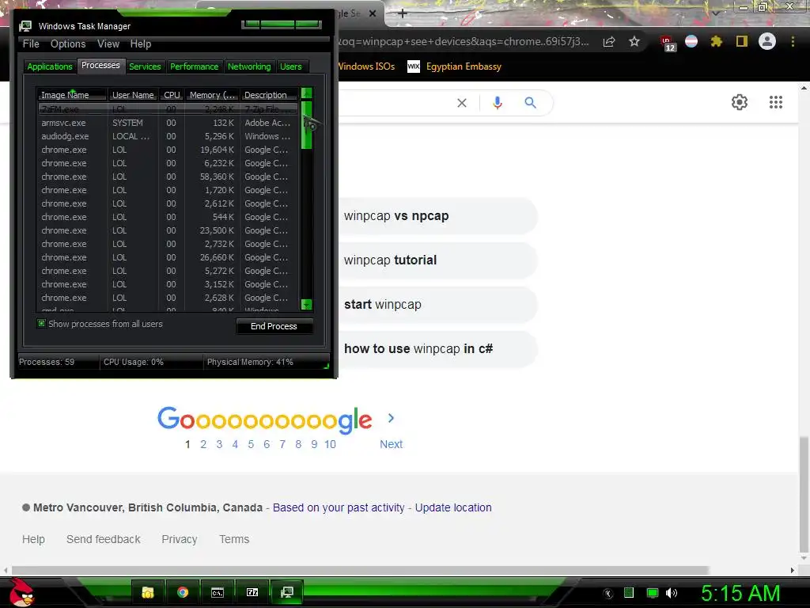The width and height of the screenshot is (810, 608).
Task: Show hidden tray icons arrow
Action: [x=608, y=594]
